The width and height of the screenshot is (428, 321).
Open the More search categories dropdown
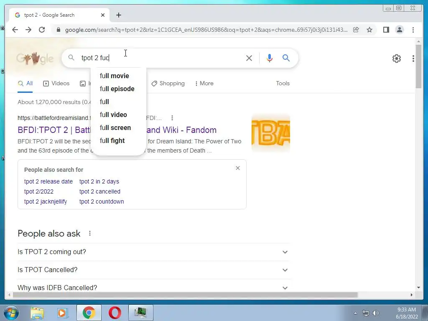pyautogui.click(x=204, y=84)
